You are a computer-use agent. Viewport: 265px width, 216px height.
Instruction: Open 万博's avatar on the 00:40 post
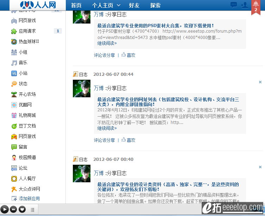tap(82, 174)
